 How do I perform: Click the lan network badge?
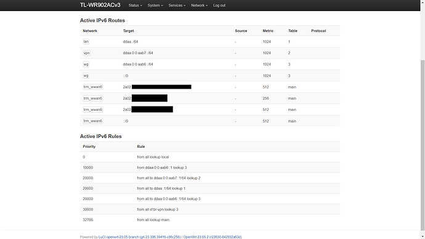pyautogui.click(x=86, y=42)
